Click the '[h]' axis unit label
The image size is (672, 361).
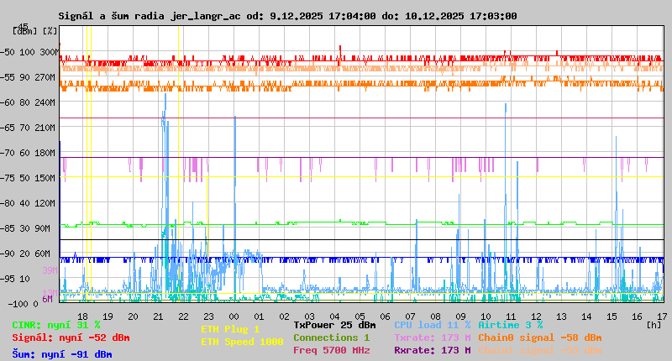coord(654,325)
